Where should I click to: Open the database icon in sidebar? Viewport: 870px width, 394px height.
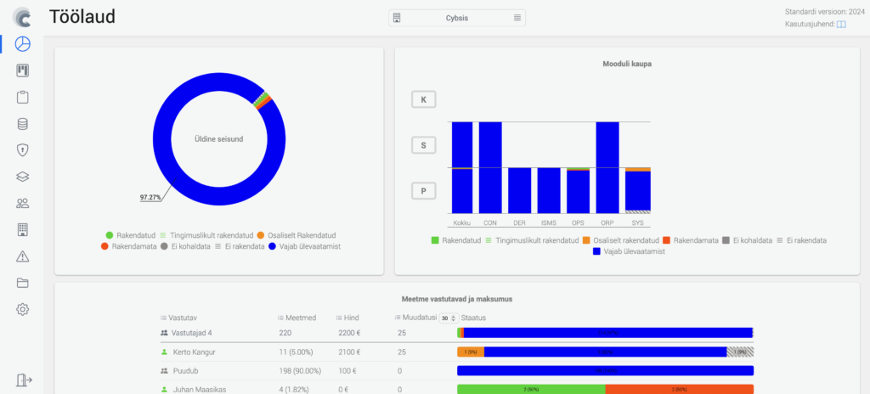tap(23, 123)
